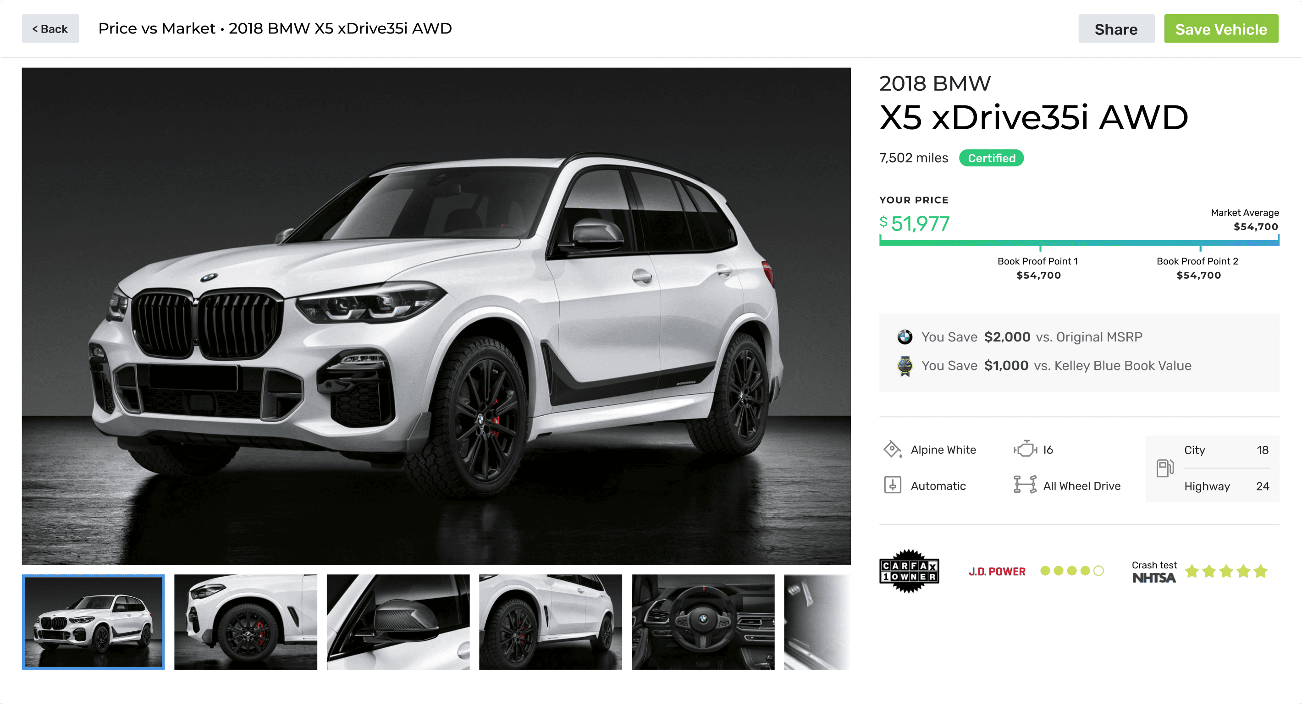Click the paint color icon beside Alpine White
The width and height of the screenshot is (1302, 705).
coord(892,449)
